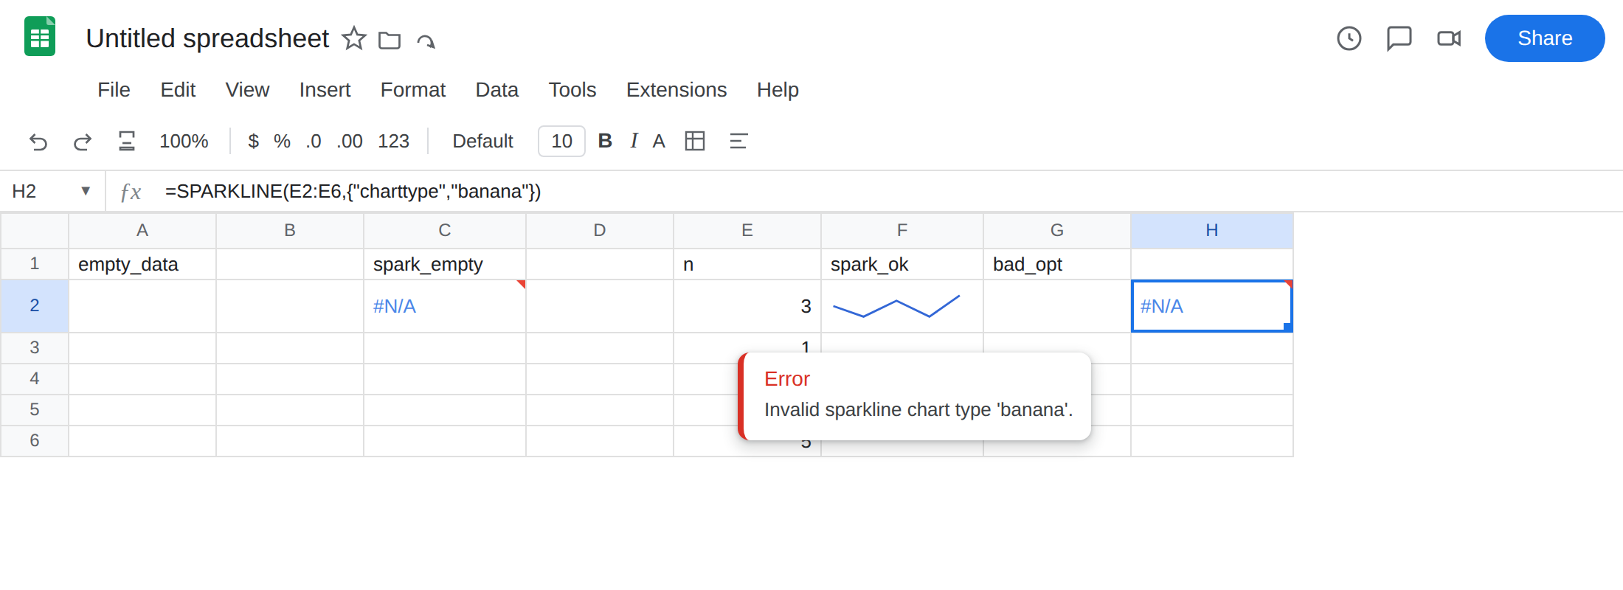Select cell E2 with value 3
The height and width of the screenshot is (590, 1623).
pyautogui.click(x=747, y=306)
